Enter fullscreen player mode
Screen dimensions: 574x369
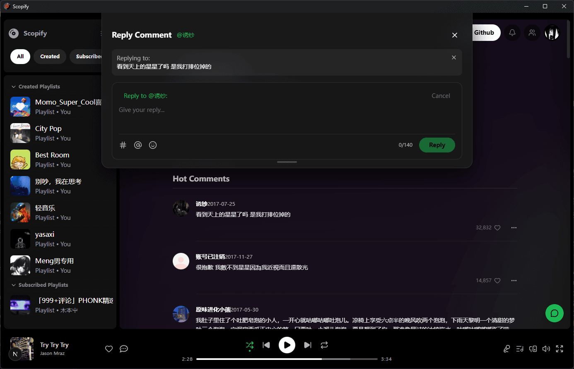click(560, 349)
